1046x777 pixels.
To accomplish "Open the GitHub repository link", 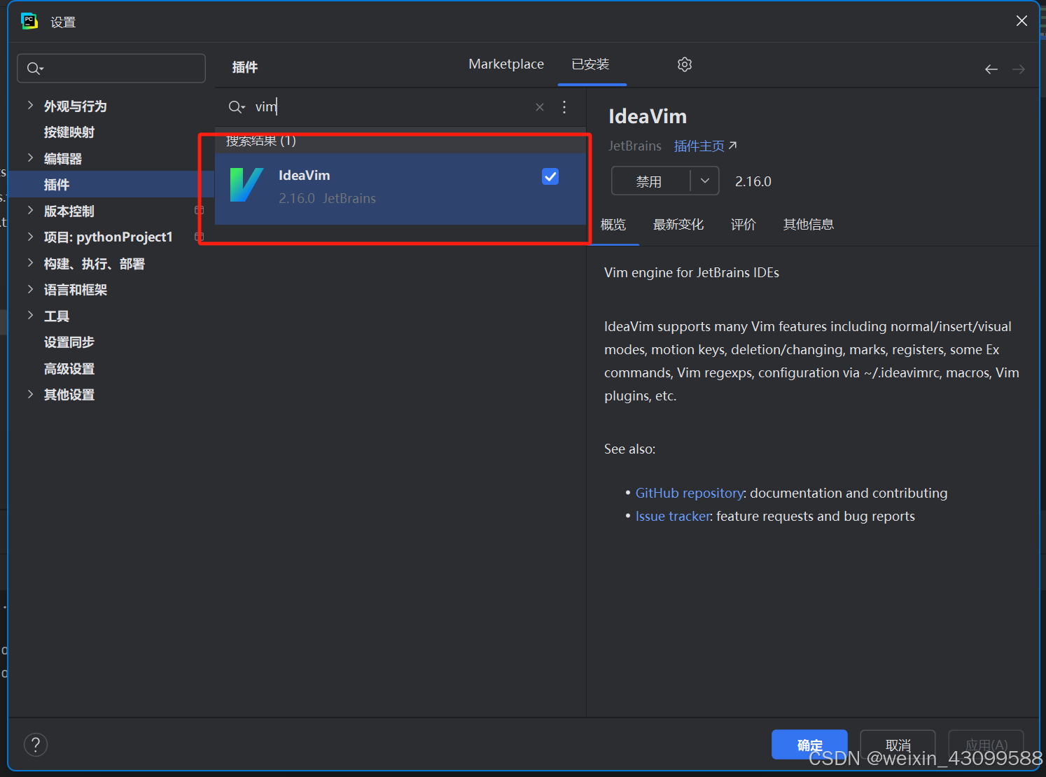I will pyautogui.click(x=690, y=493).
